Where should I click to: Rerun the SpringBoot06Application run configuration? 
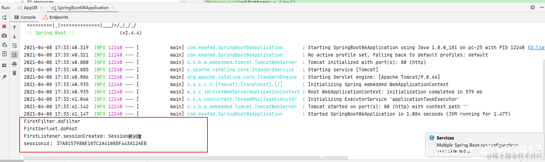tap(4, 17)
